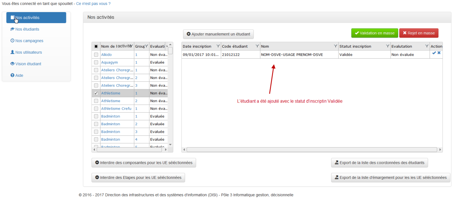Click filter icon on Evalutation column header
The width and height of the screenshot is (455, 199).
[x=426, y=46]
